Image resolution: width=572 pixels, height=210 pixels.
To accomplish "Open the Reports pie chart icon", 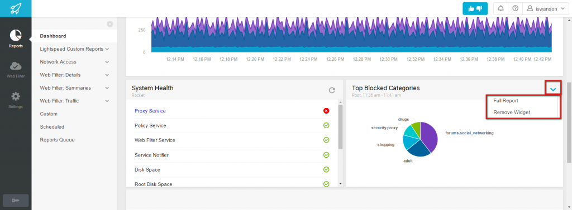I will tap(16, 35).
